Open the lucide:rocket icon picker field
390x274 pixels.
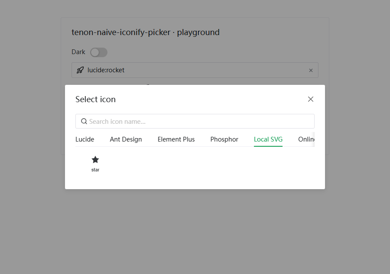pyautogui.click(x=195, y=70)
